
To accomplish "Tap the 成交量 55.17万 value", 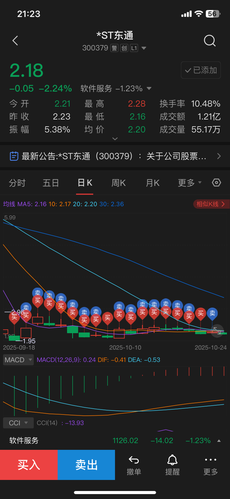I will coord(206,129).
